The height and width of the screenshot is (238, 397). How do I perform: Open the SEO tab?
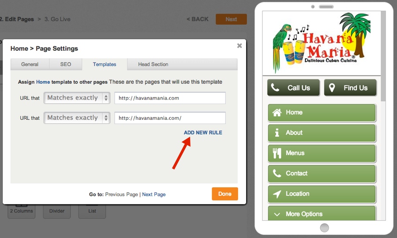click(66, 64)
